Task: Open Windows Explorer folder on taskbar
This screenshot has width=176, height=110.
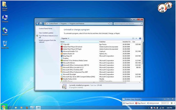Action: pyautogui.click(x=16, y=108)
